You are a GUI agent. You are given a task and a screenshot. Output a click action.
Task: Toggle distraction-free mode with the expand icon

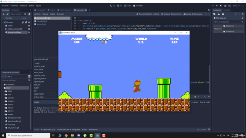pyautogui.click(x=209, y=10)
